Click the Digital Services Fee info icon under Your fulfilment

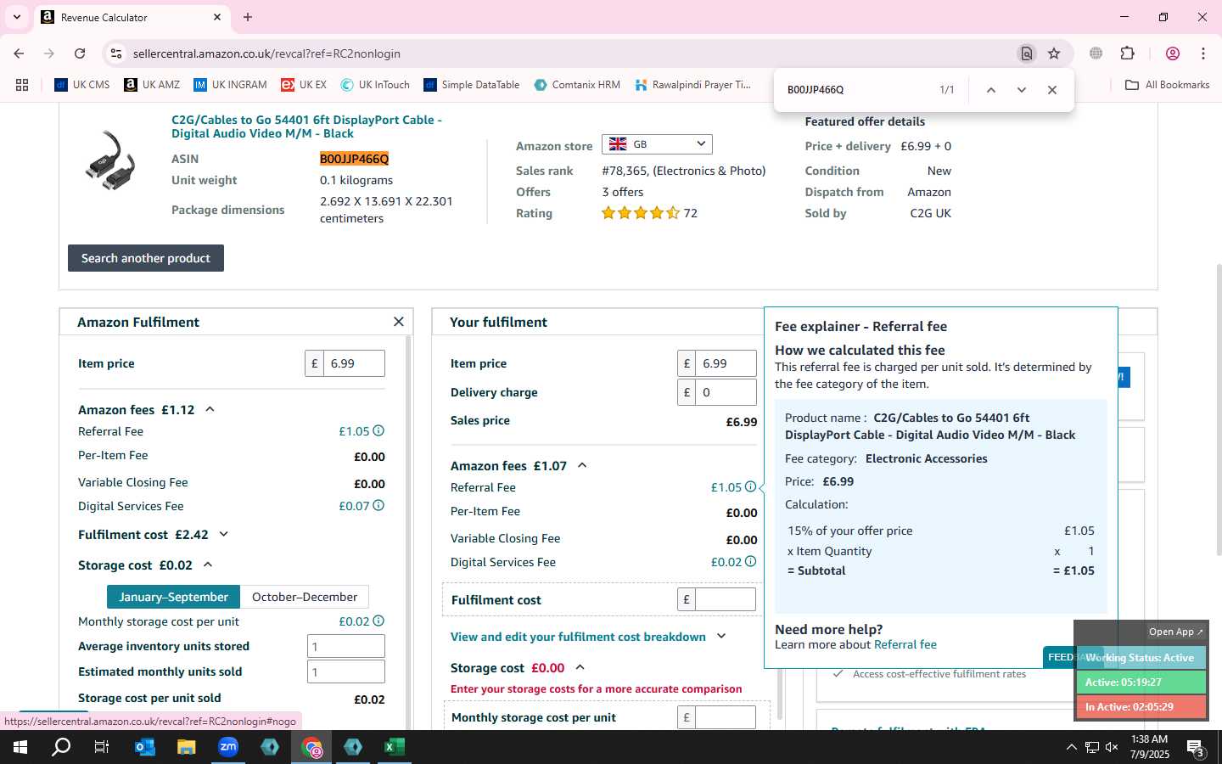coord(750,562)
